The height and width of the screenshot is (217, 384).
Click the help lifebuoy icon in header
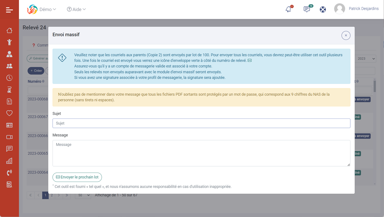323,9
